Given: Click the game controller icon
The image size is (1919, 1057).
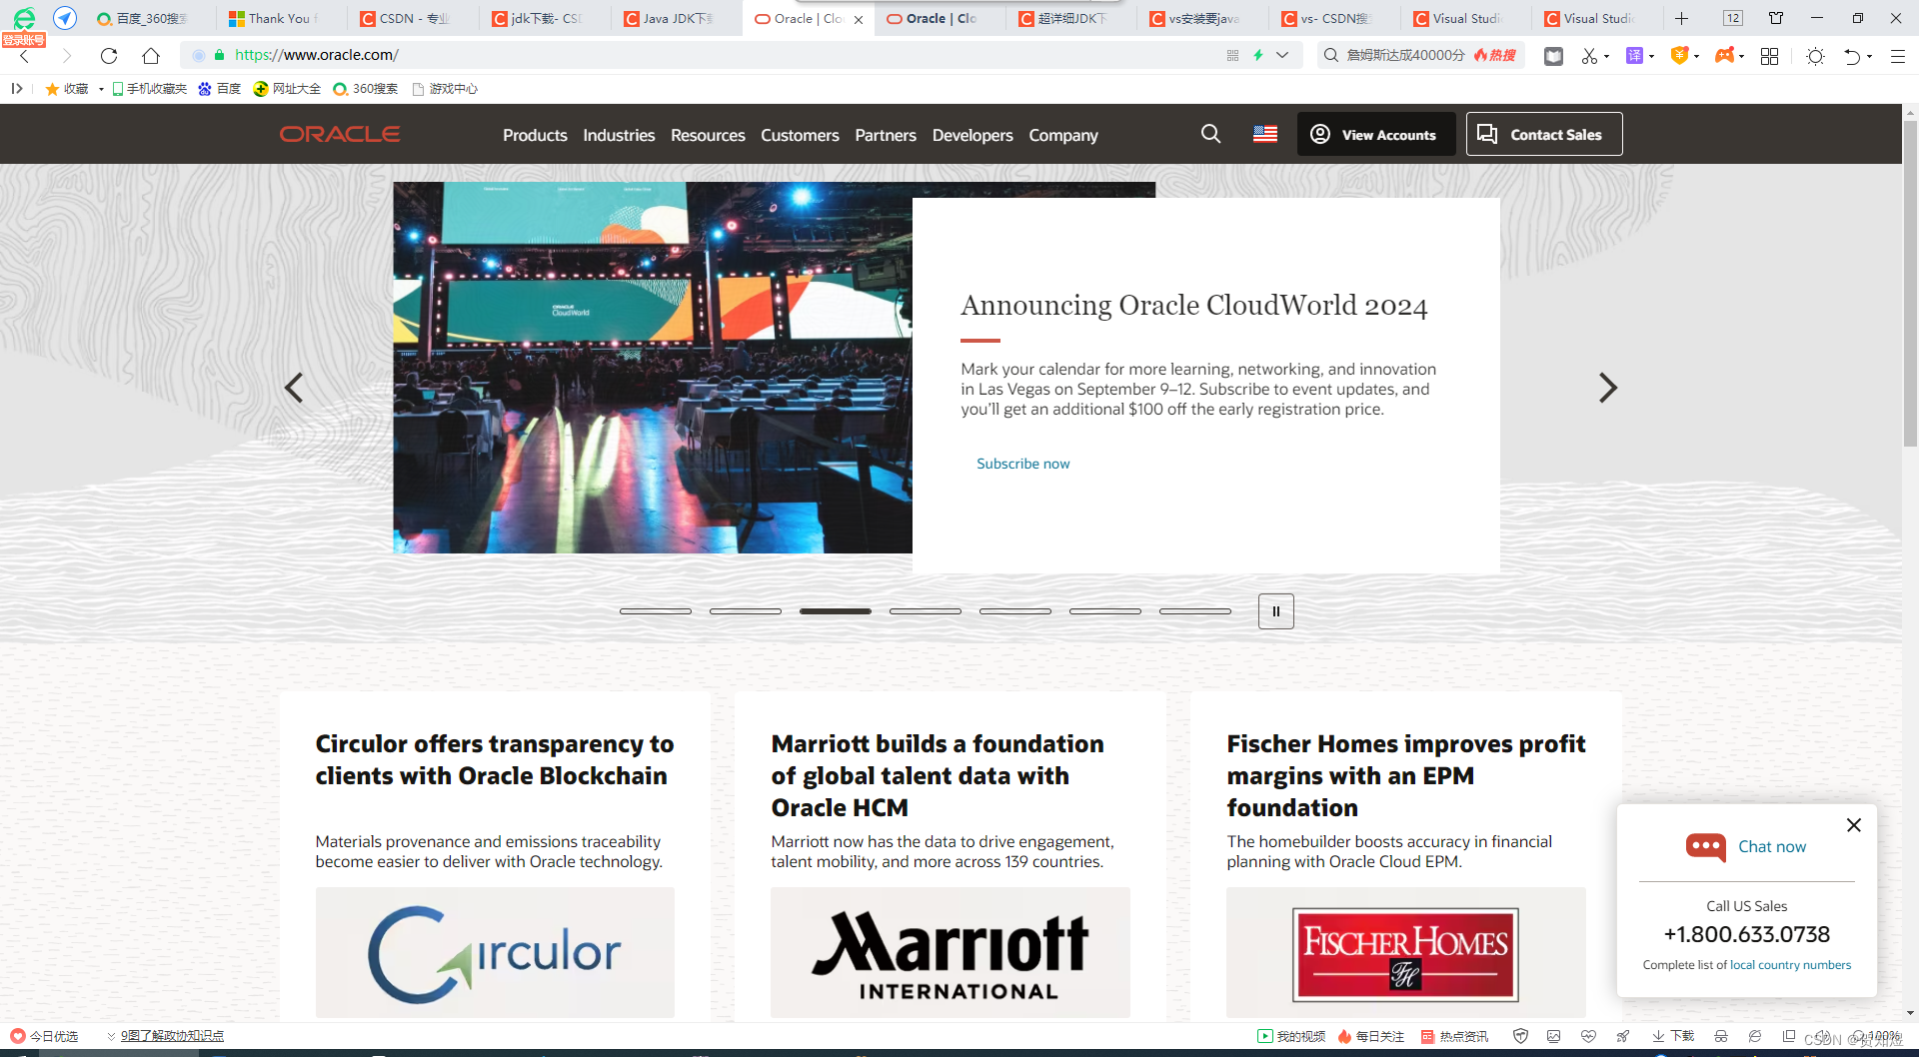Looking at the screenshot, I should coord(1724,56).
